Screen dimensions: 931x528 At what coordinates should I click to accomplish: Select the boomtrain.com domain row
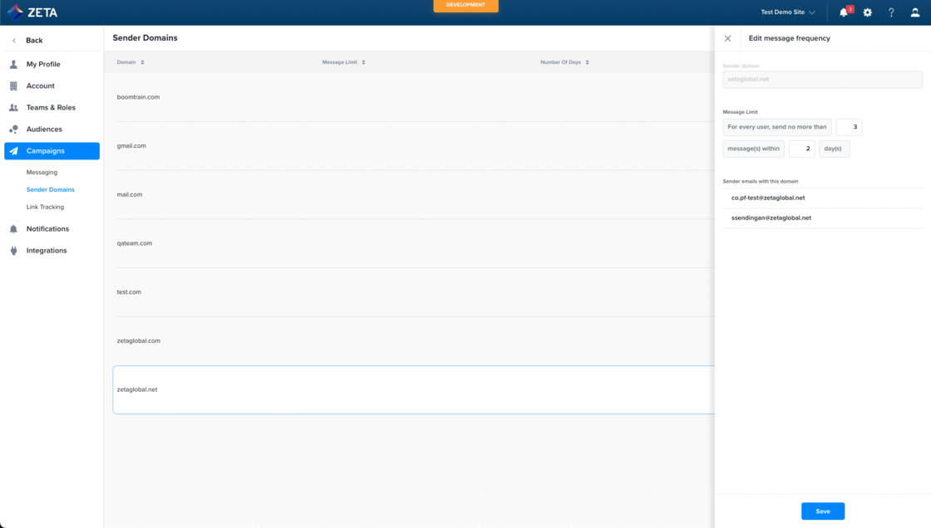point(138,97)
